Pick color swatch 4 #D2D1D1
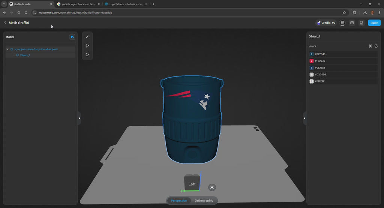 pyautogui.click(x=312, y=74)
